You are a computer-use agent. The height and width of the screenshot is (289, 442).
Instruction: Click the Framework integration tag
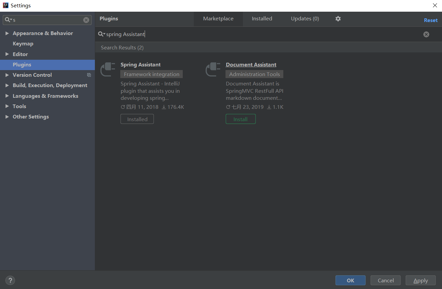click(x=152, y=74)
